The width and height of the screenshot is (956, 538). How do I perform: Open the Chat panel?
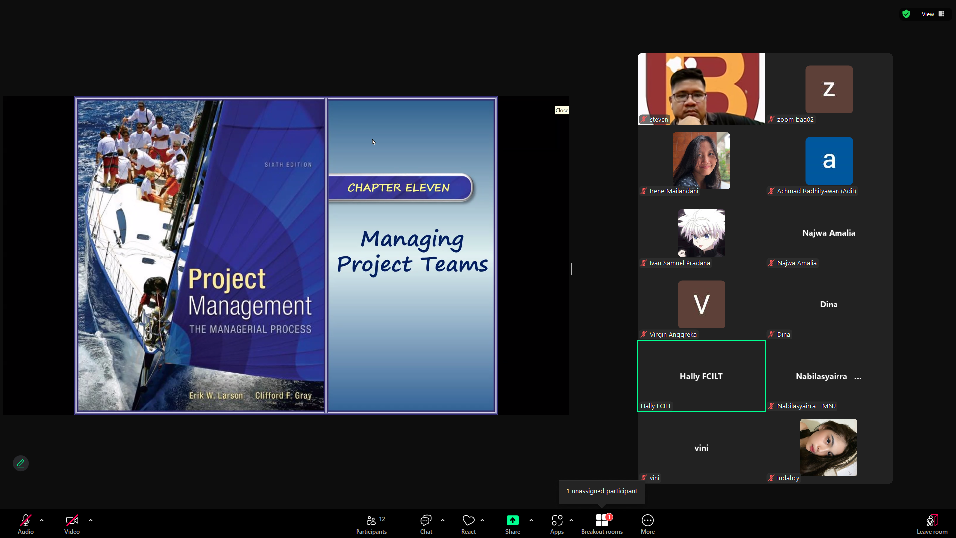pyautogui.click(x=426, y=525)
